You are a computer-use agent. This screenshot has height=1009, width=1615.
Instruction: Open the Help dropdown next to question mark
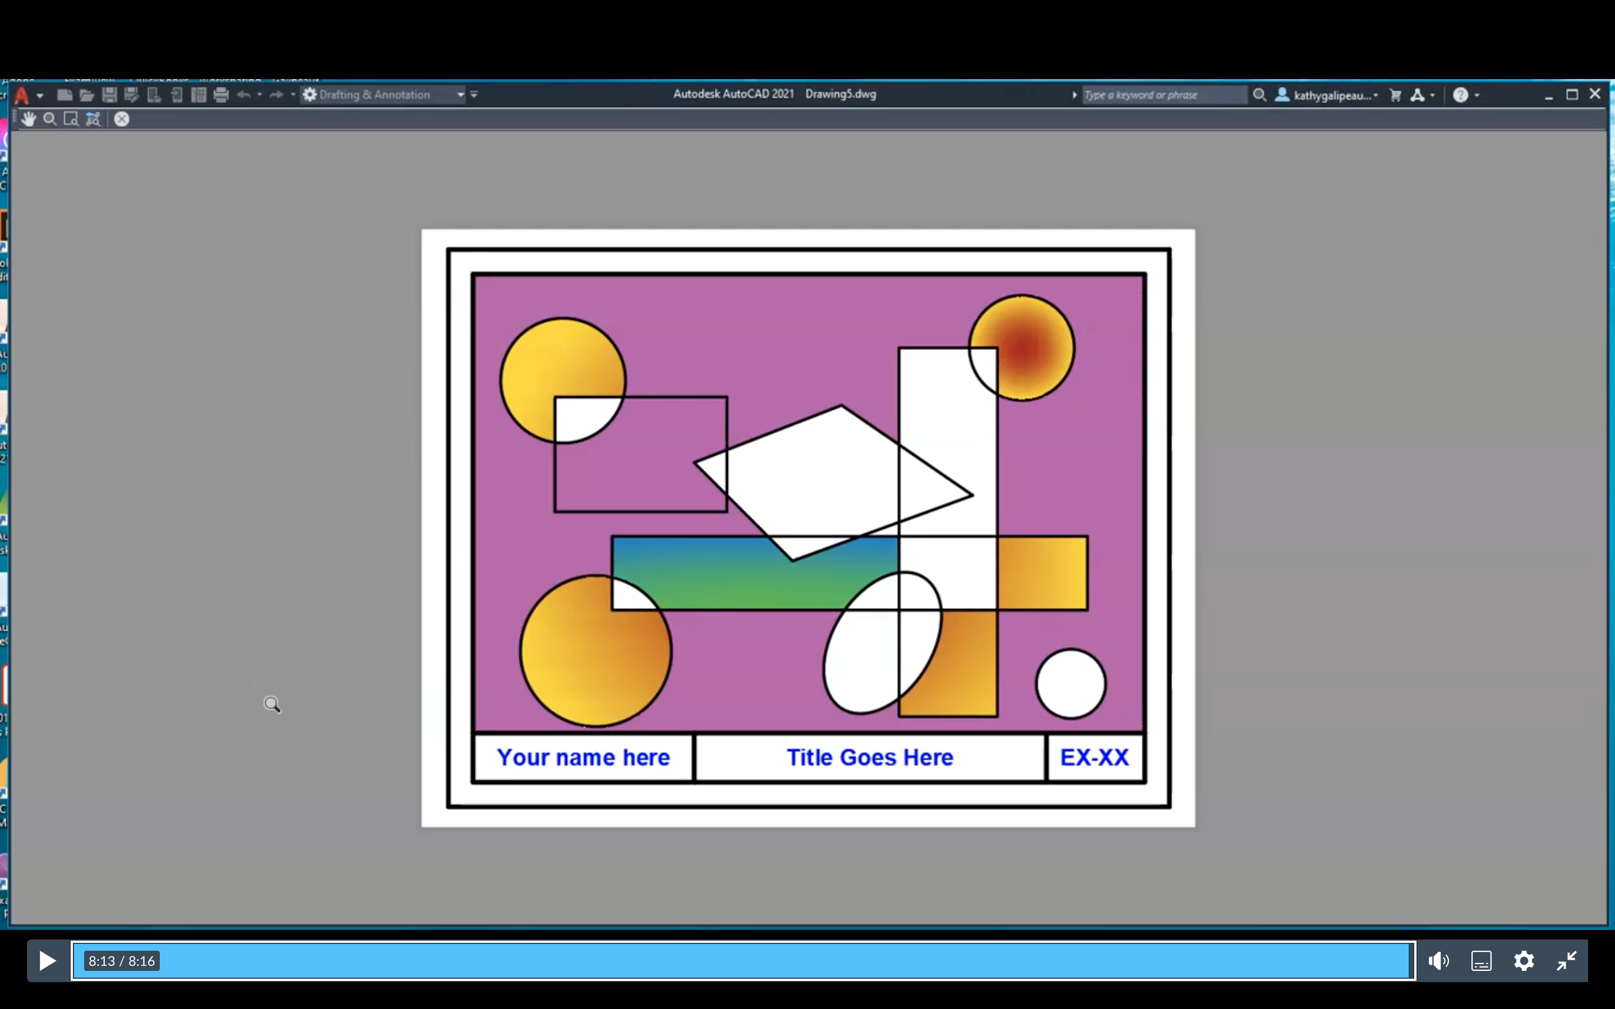pos(1476,95)
